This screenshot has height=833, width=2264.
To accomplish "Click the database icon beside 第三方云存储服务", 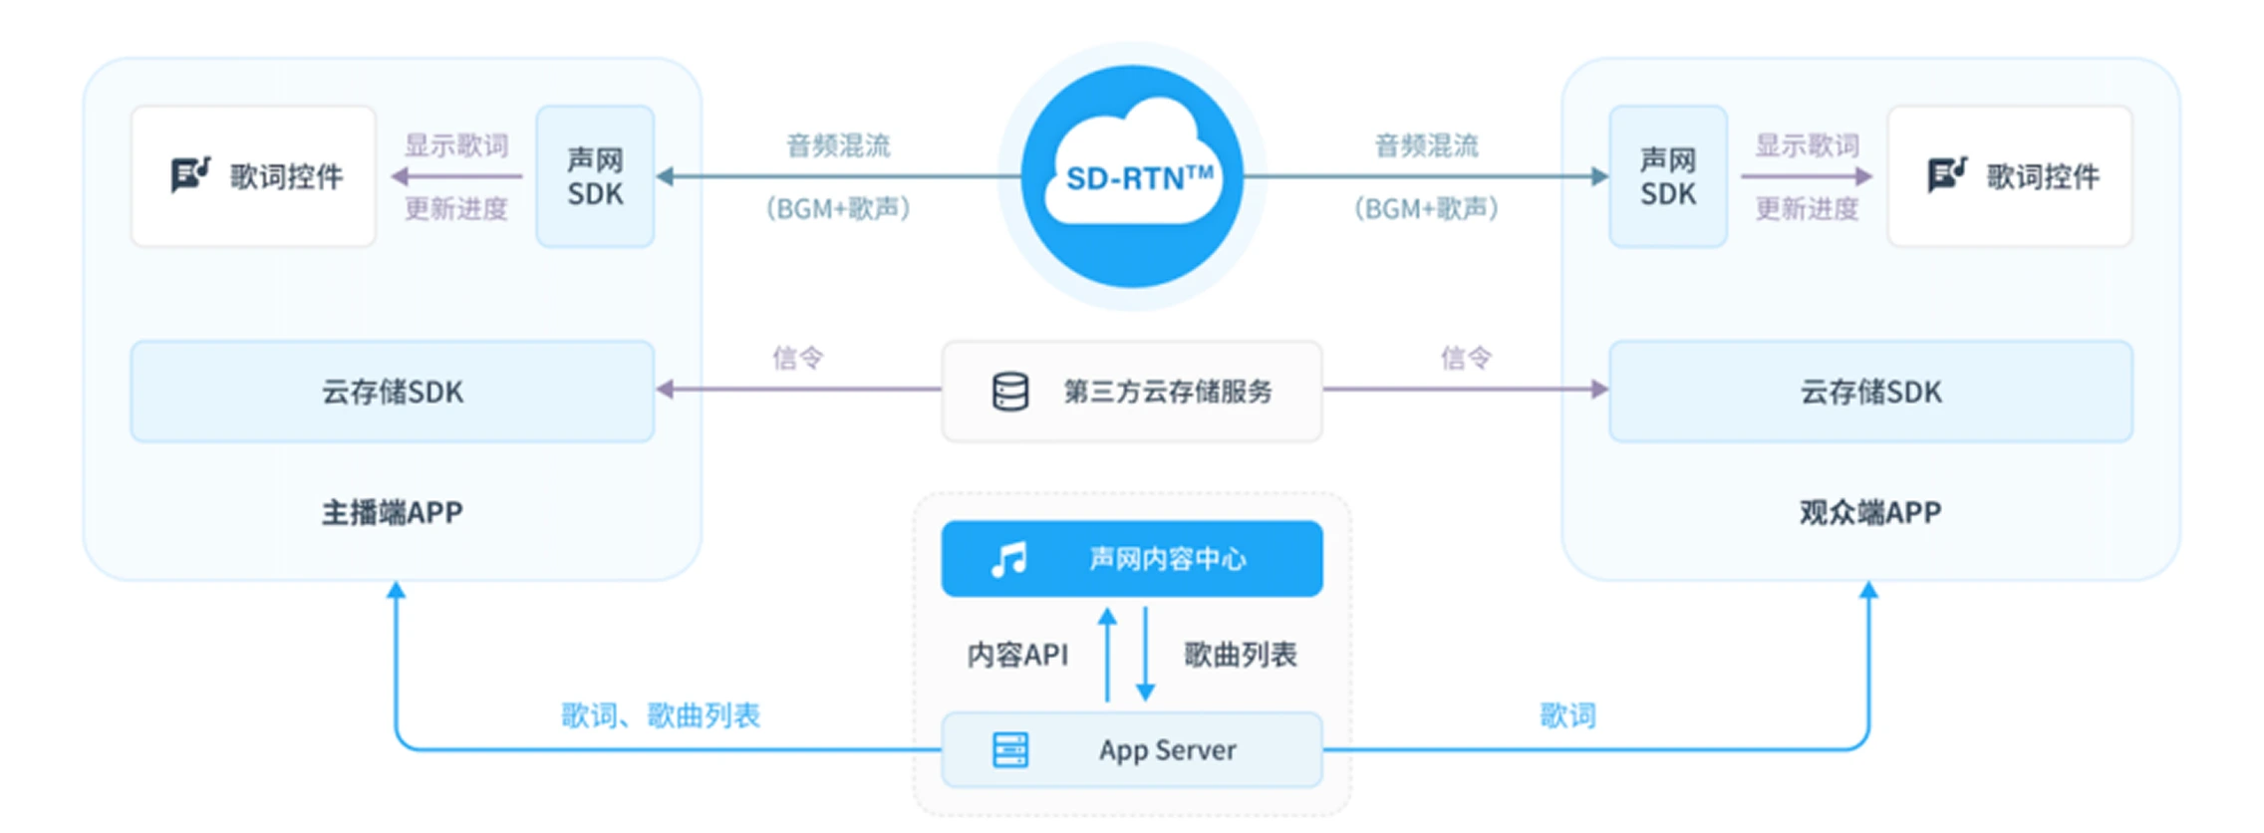I will pos(1010,392).
